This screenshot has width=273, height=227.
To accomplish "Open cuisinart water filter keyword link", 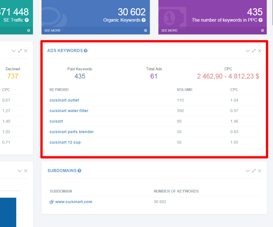I will coord(69,111).
